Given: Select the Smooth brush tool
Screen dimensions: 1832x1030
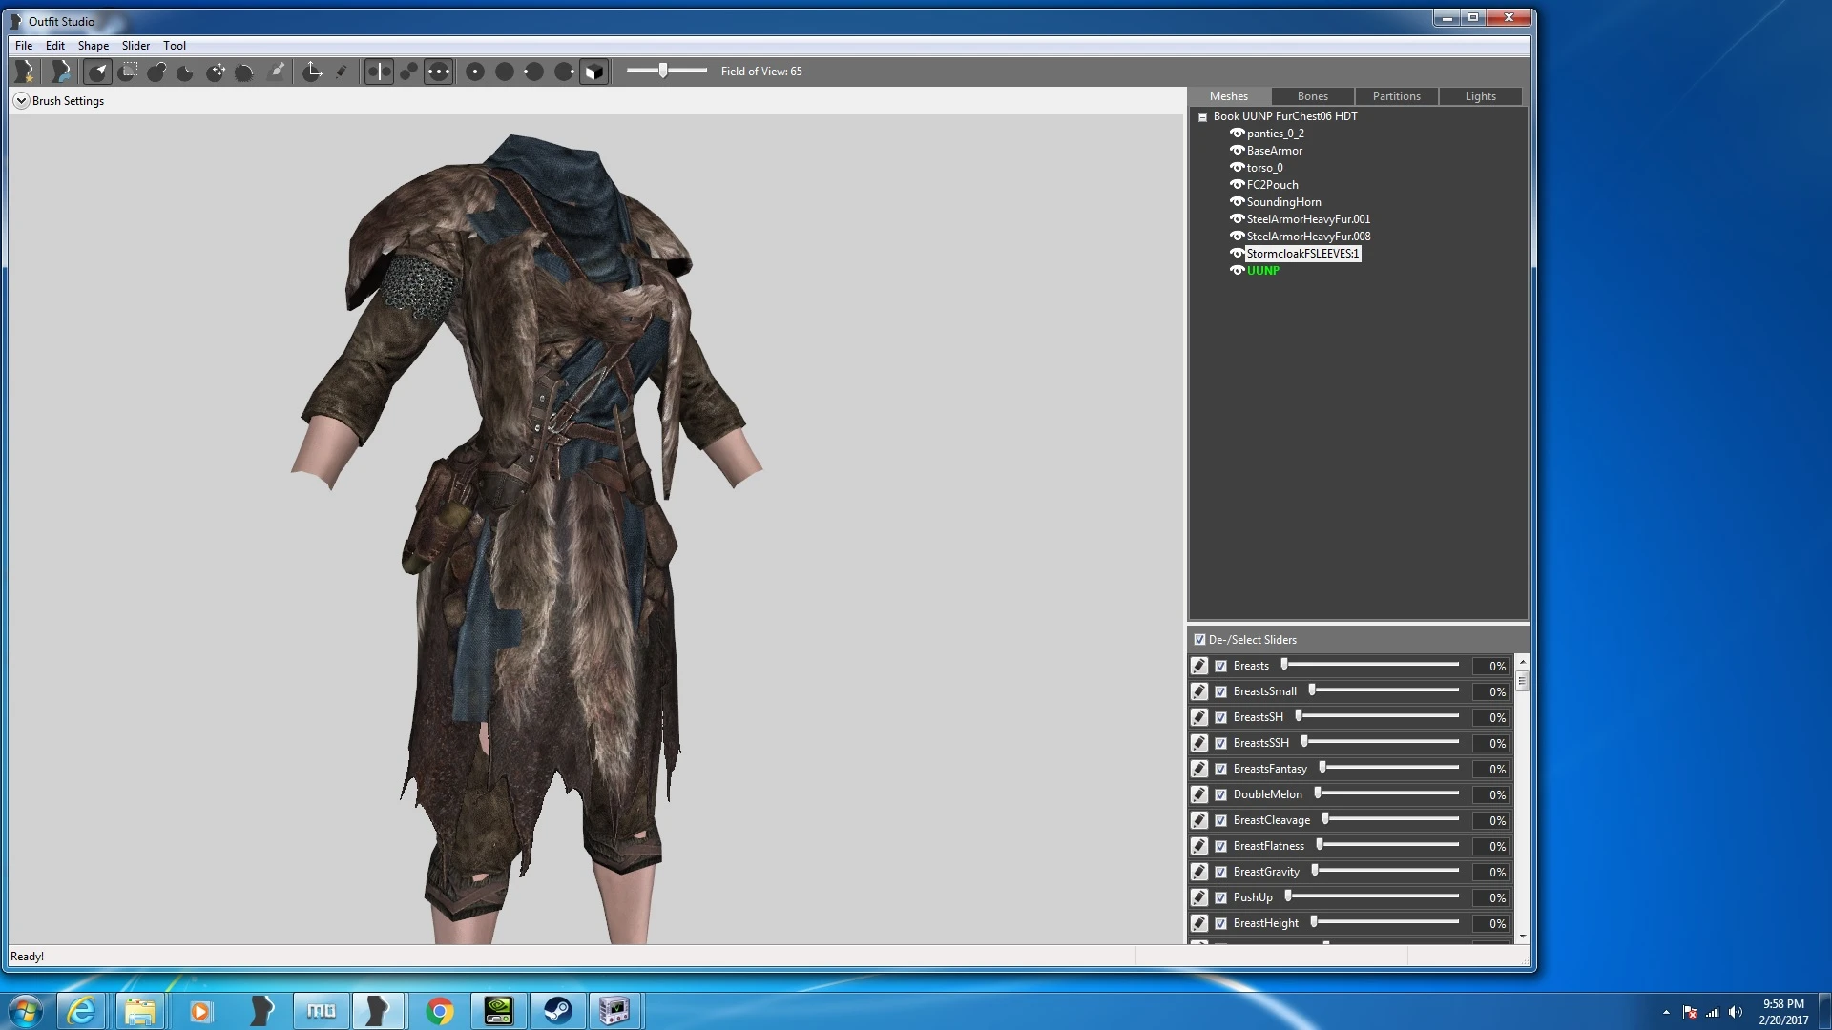Looking at the screenshot, I should tap(244, 72).
